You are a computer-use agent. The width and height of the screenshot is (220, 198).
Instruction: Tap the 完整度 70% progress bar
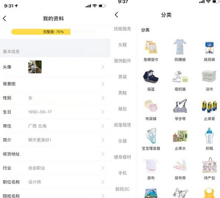click(x=53, y=32)
